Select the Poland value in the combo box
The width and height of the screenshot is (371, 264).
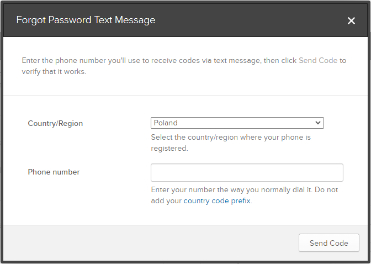[166, 123]
